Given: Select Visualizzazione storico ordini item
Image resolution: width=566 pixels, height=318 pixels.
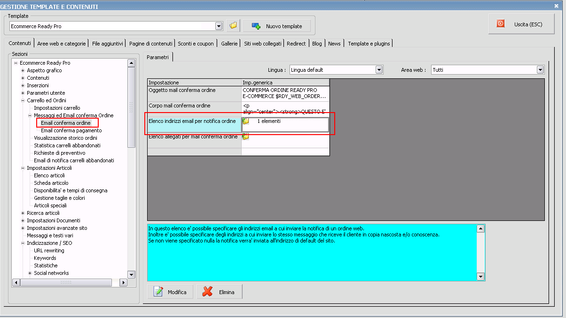Looking at the screenshot, I should tap(65, 138).
